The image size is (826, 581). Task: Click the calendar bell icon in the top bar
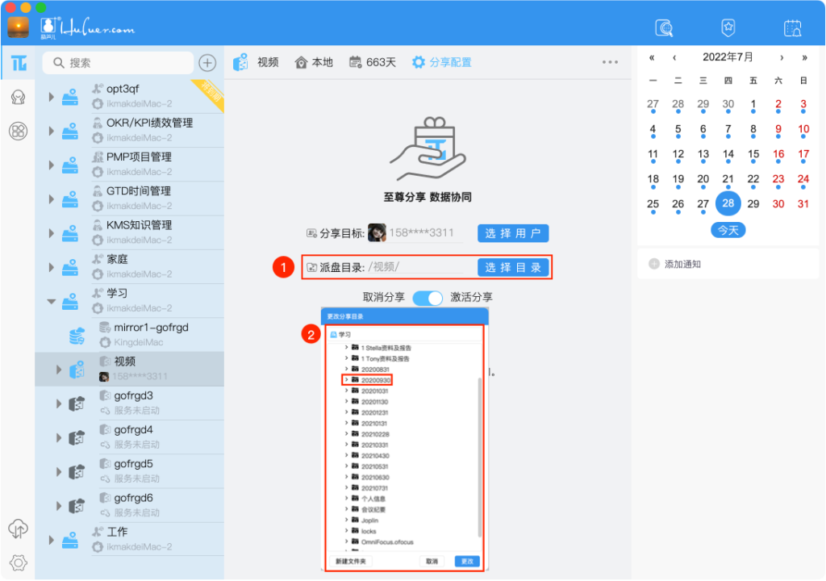coord(792,27)
